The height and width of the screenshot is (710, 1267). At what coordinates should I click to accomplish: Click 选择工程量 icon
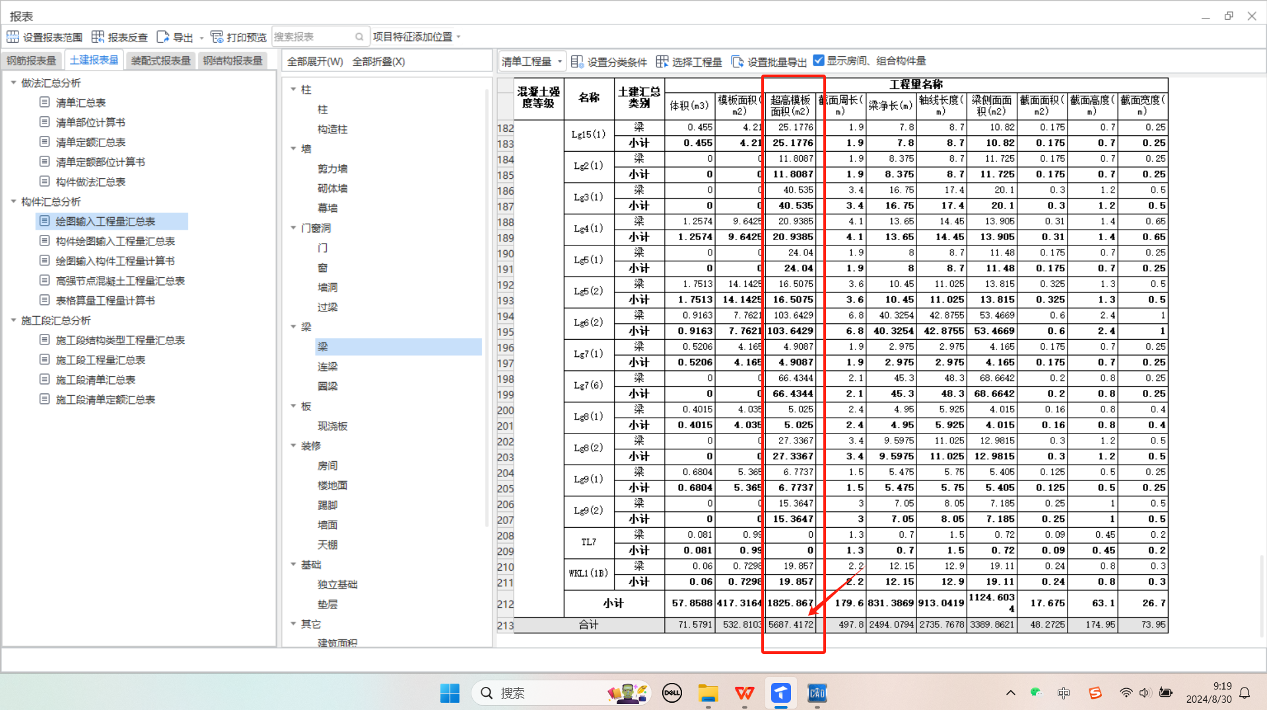point(662,61)
